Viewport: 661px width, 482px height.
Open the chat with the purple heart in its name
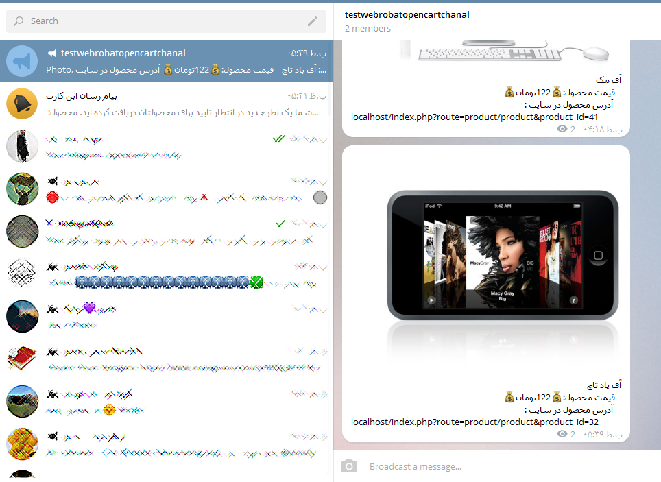pos(167,316)
